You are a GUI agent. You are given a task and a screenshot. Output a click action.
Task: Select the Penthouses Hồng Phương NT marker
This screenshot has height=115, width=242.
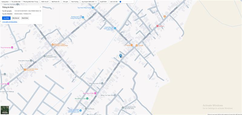pyautogui.click(x=83, y=17)
